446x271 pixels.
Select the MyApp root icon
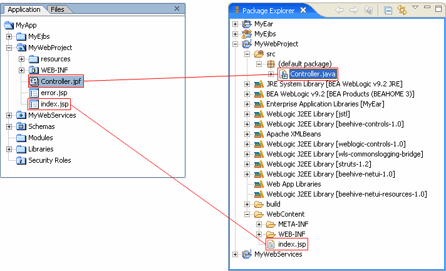9,25
